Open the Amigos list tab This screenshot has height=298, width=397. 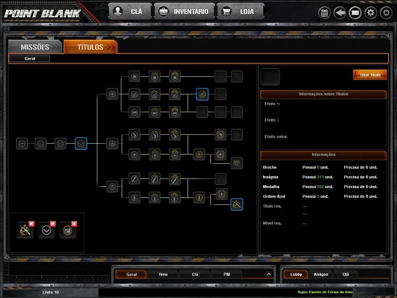[x=321, y=274]
